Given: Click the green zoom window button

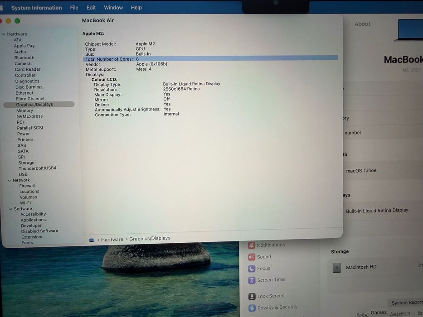Looking at the screenshot, I should click(x=17, y=21).
